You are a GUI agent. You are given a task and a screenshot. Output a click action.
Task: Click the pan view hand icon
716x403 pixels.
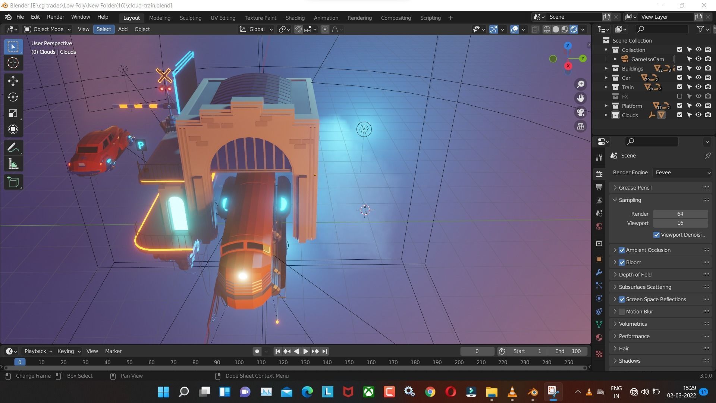[x=581, y=98]
